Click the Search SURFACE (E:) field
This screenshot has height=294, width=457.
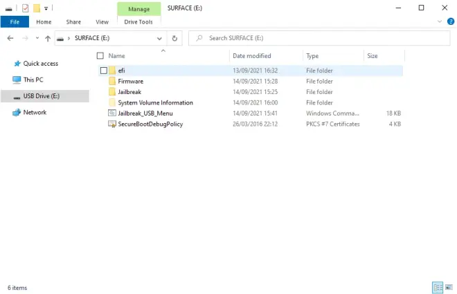tap(319, 38)
